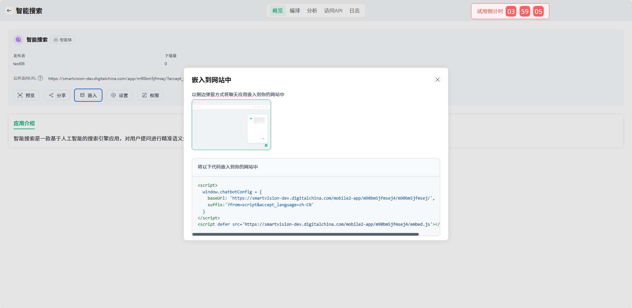This screenshot has width=632, height=308.
Task: Open the 权限 permissions button
Action: 150,95
